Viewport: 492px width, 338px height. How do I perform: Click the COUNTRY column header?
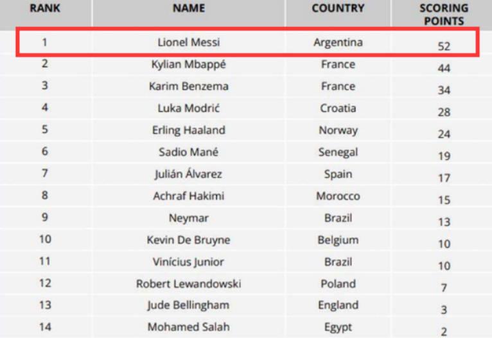[338, 9]
